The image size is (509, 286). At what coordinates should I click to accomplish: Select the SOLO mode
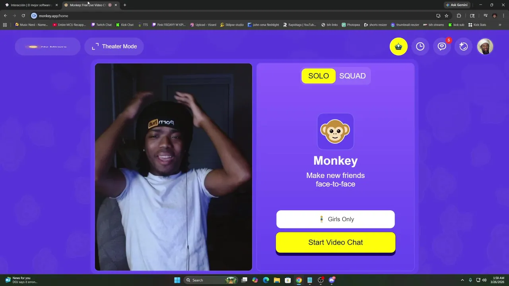(319, 76)
